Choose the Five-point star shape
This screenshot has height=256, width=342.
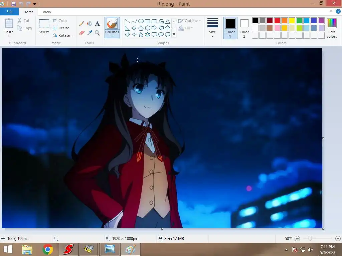click(141, 34)
